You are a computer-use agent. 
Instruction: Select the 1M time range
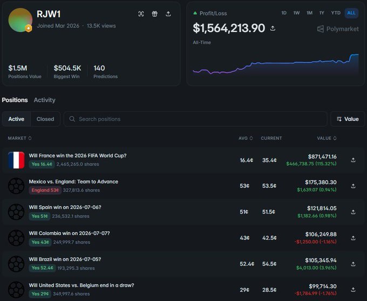point(309,13)
